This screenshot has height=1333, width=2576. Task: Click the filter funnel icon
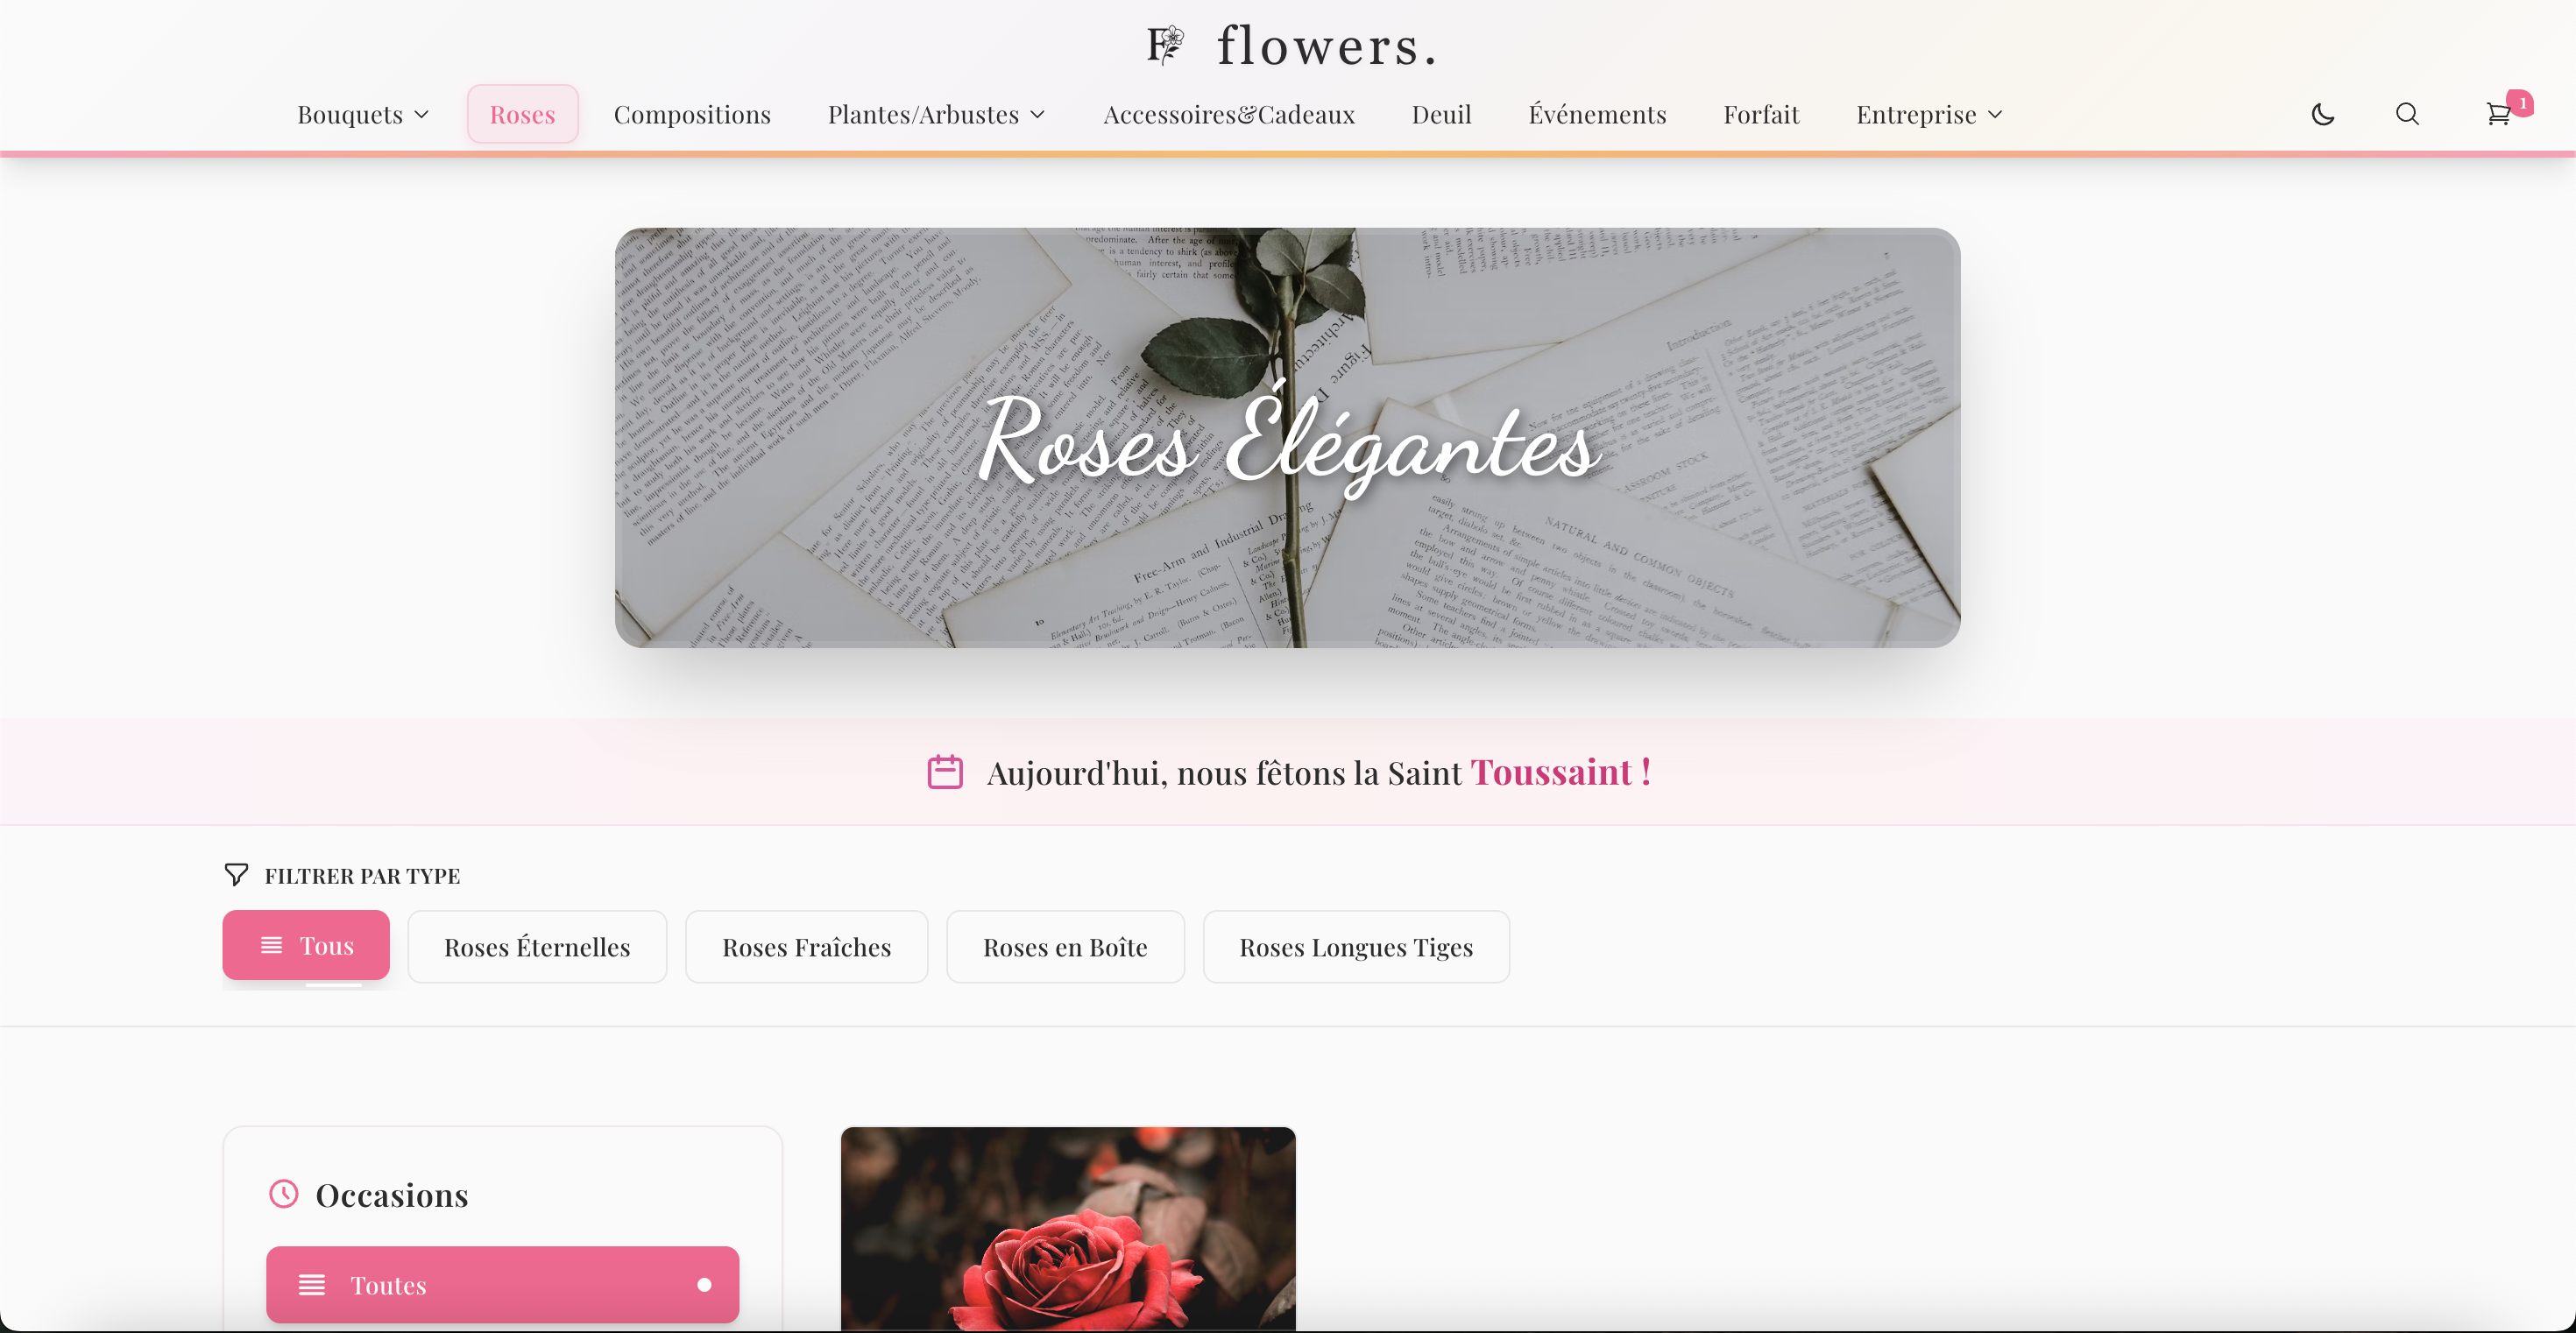236,875
